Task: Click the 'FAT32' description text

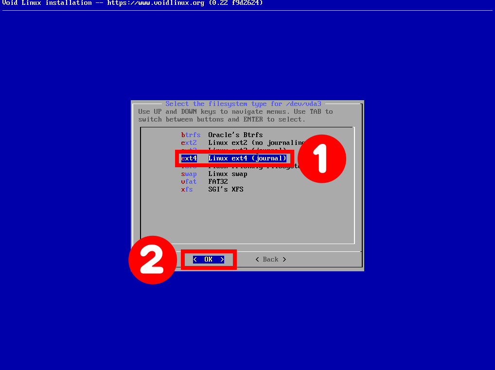Action: tap(218, 181)
